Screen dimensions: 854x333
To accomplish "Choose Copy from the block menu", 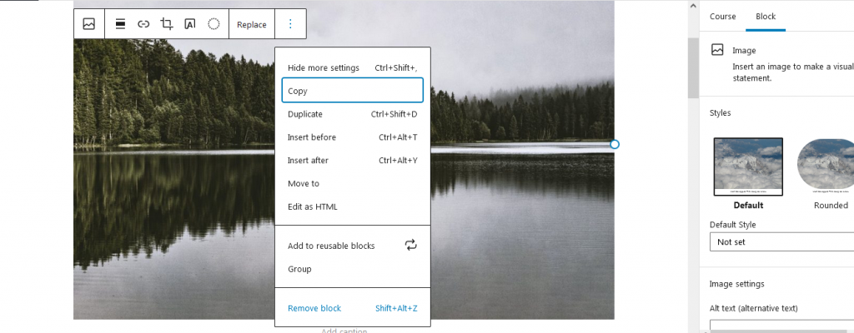I will (352, 91).
